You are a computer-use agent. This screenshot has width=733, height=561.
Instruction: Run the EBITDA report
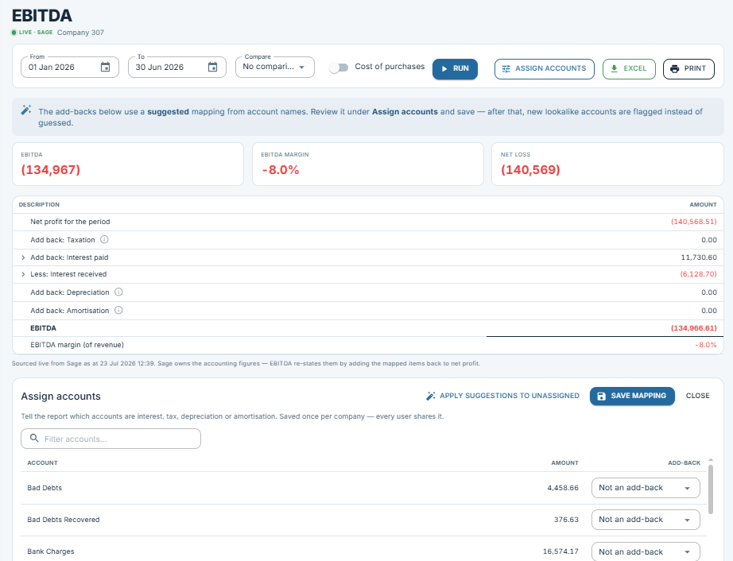pos(455,68)
